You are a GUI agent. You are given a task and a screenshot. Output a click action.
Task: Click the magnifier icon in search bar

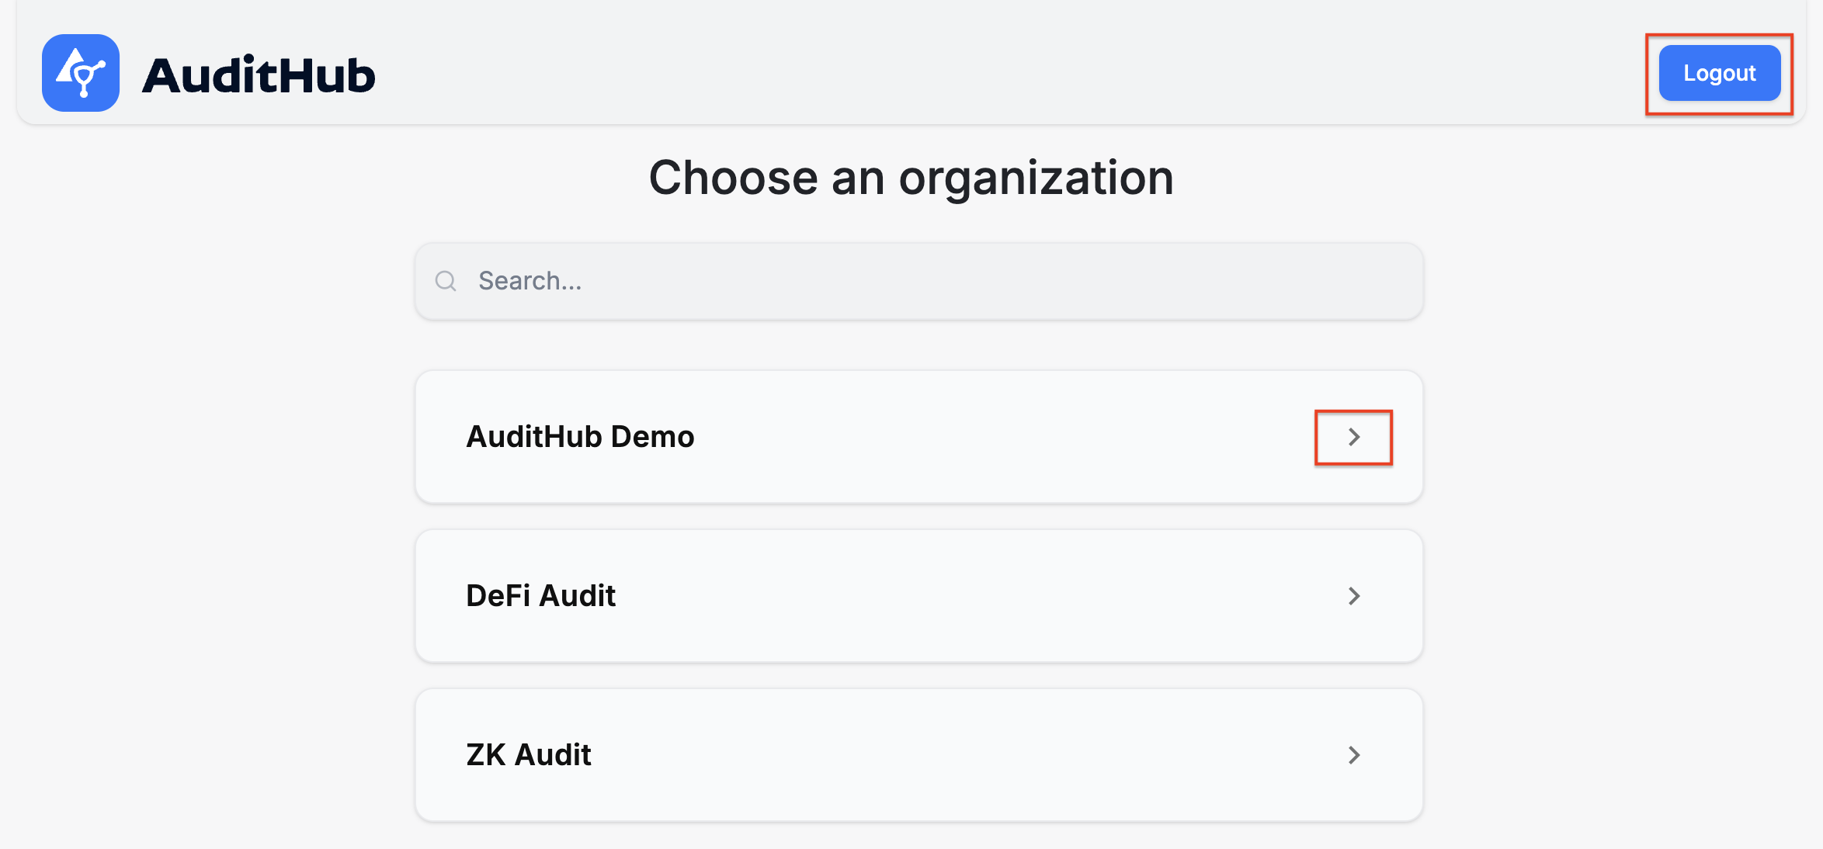446,281
